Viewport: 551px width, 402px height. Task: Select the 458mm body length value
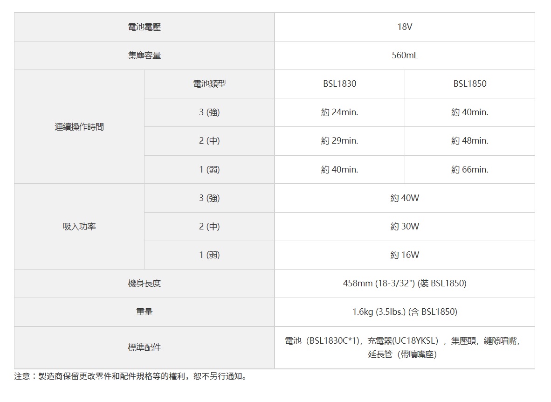point(404,284)
